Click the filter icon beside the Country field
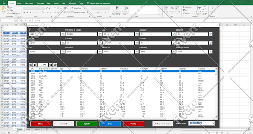 211,43
